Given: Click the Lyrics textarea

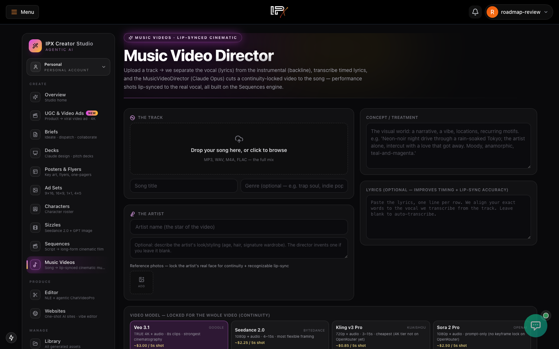Looking at the screenshot, I should click(x=448, y=217).
